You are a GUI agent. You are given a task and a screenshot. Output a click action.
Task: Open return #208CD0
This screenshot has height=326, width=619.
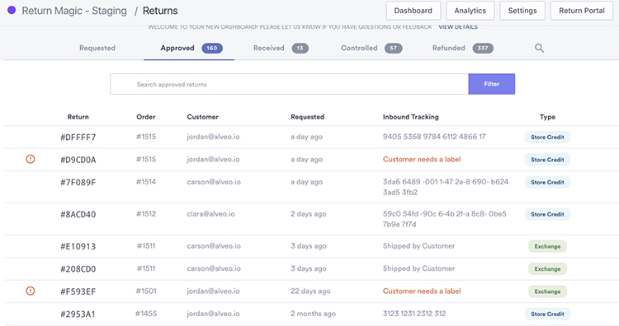(78, 269)
